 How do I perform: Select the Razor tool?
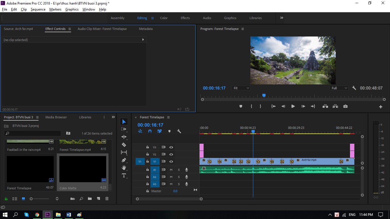(x=124, y=145)
